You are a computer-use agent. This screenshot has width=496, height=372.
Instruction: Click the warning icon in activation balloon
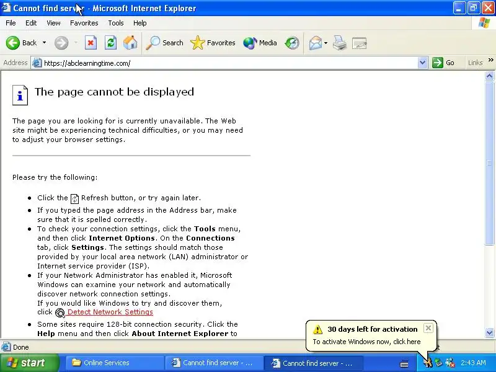(317, 330)
